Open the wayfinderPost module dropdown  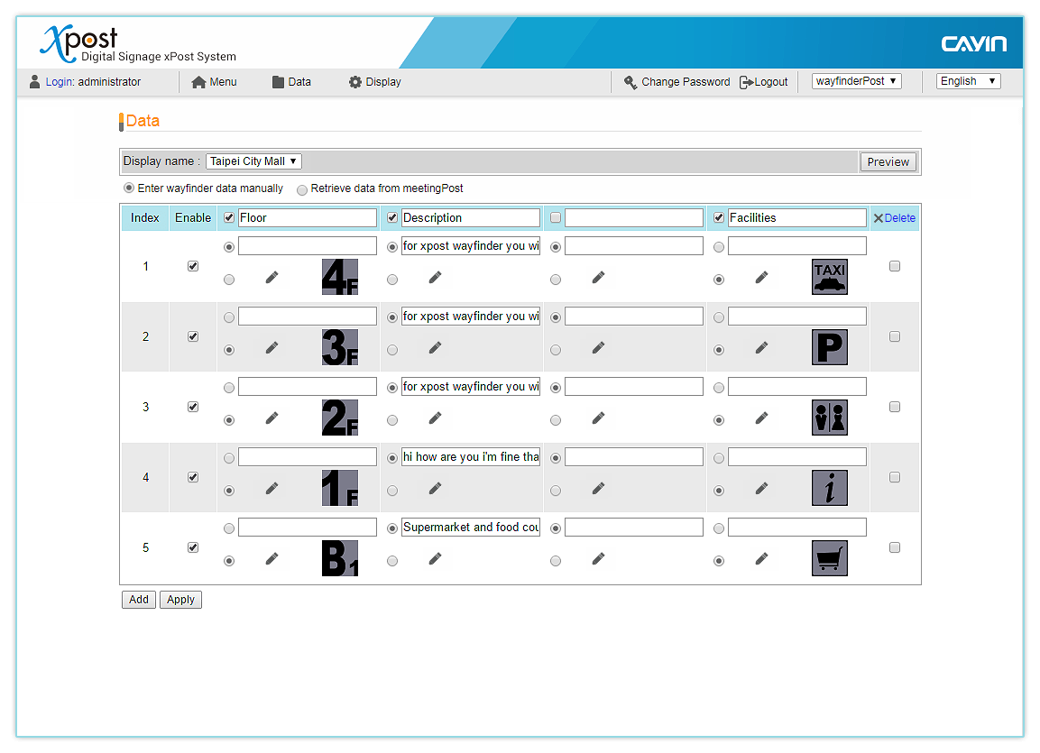pyautogui.click(x=856, y=80)
